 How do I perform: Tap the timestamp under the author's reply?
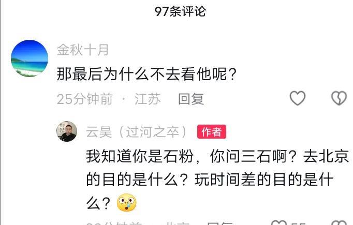click(x=114, y=223)
